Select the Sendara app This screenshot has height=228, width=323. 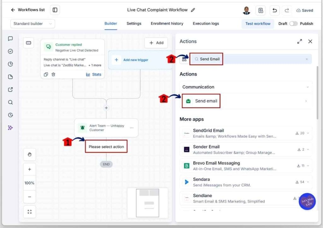(246, 182)
